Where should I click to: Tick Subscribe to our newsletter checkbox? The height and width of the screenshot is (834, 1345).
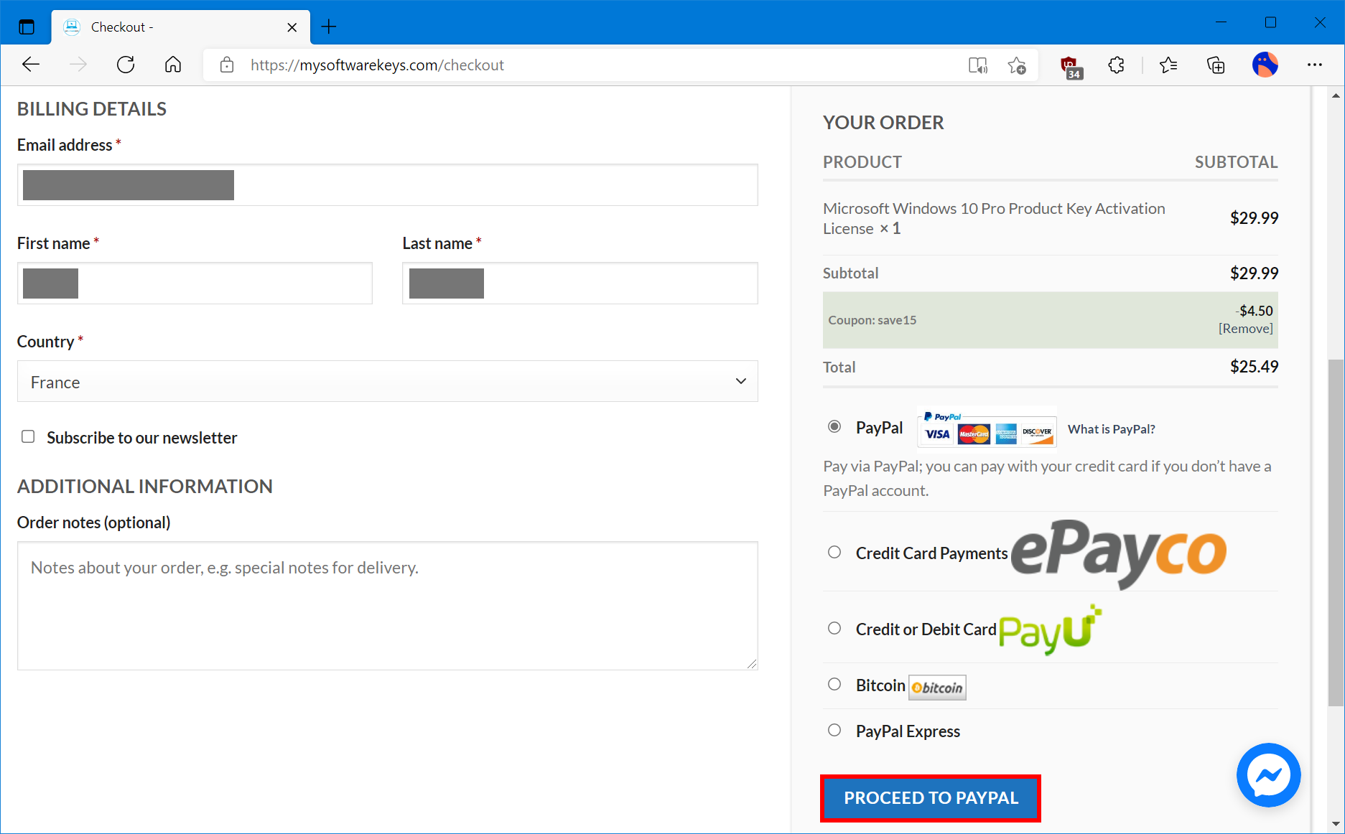click(x=28, y=436)
